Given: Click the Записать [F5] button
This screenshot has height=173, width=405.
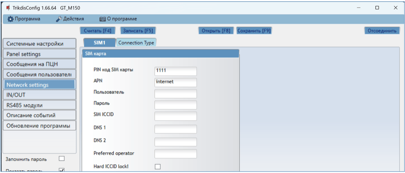Looking at the screenshot, I should pos(138,31).
